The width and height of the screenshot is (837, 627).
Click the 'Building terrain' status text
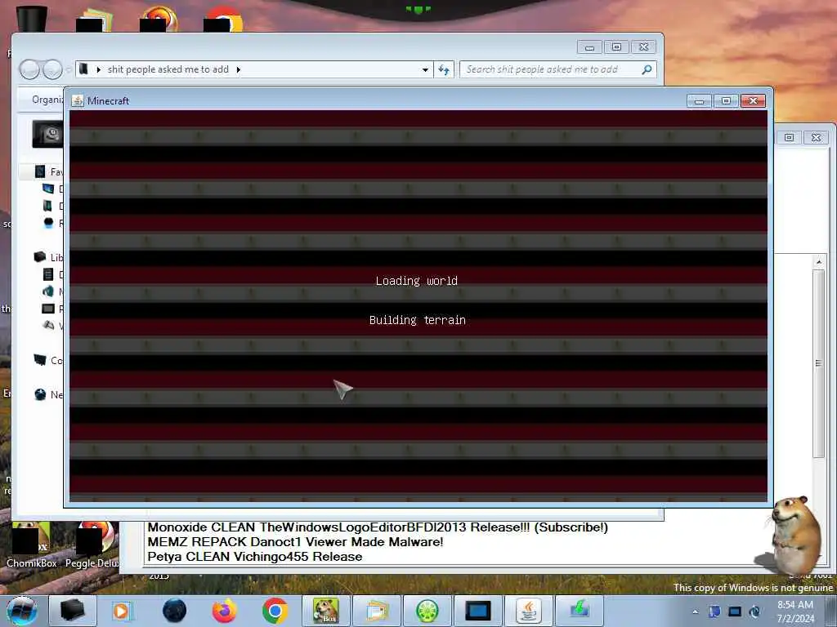pyautogui.click(x=418, y=320)
